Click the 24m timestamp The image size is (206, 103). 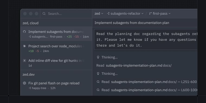coord(46,51)
